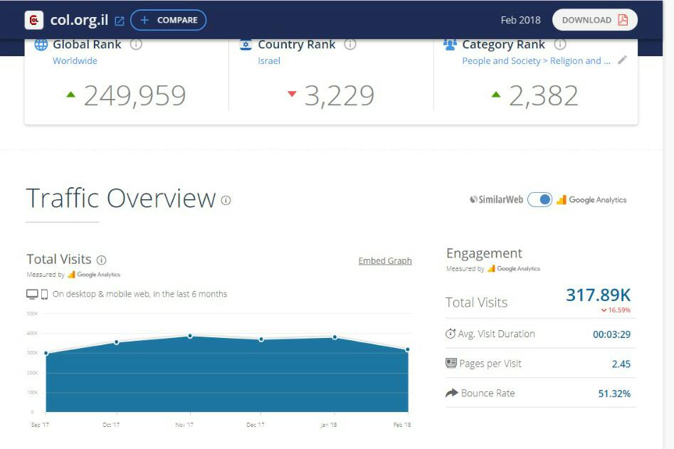Click the COMPARE button

pos(168,20)
